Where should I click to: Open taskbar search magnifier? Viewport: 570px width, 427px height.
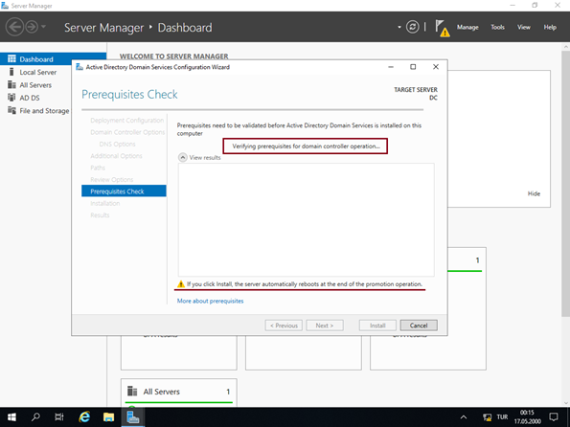(x=35, y=417)
